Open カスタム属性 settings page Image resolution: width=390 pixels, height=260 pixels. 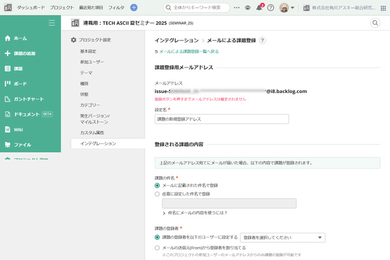tap(92, 133)
